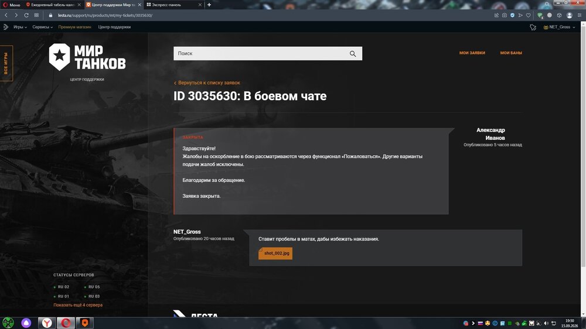The image size is (586, 329).
Task: Click the tab search magnifier icon
Action: (547, 5)
